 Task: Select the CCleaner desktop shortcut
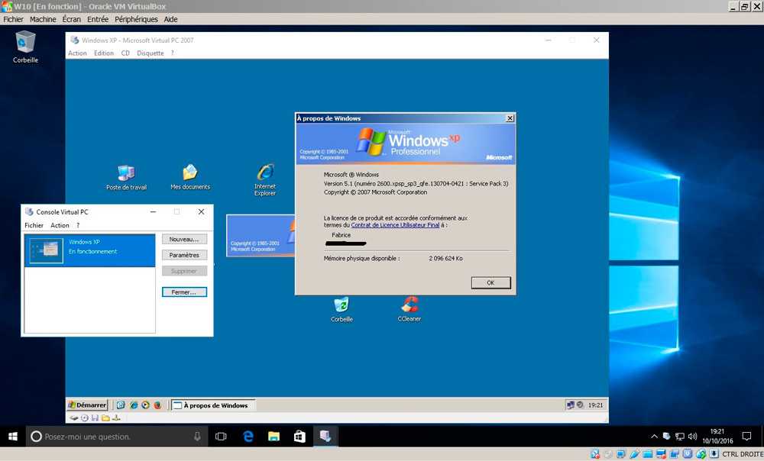(410, 305)
